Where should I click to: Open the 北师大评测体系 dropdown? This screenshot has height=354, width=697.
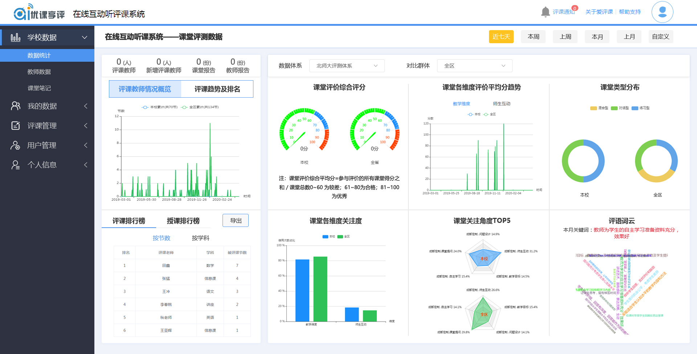tap(347, 66)
